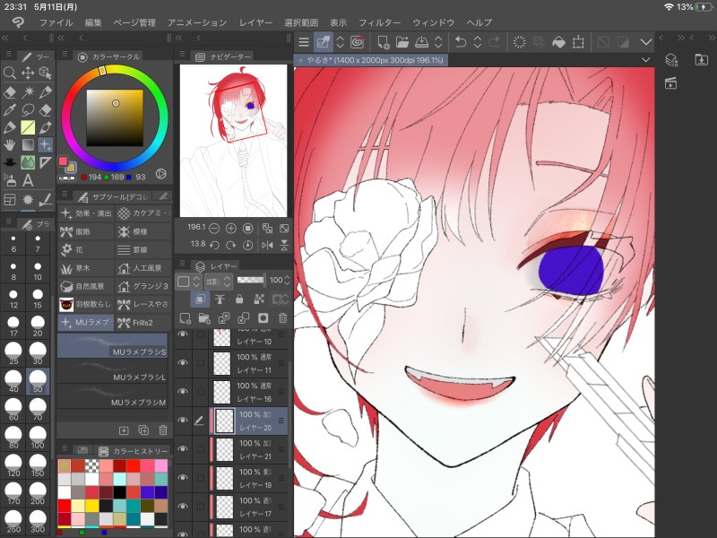Fill with bucket icon in command bar

pyautogui.click(x=558, y=42)
